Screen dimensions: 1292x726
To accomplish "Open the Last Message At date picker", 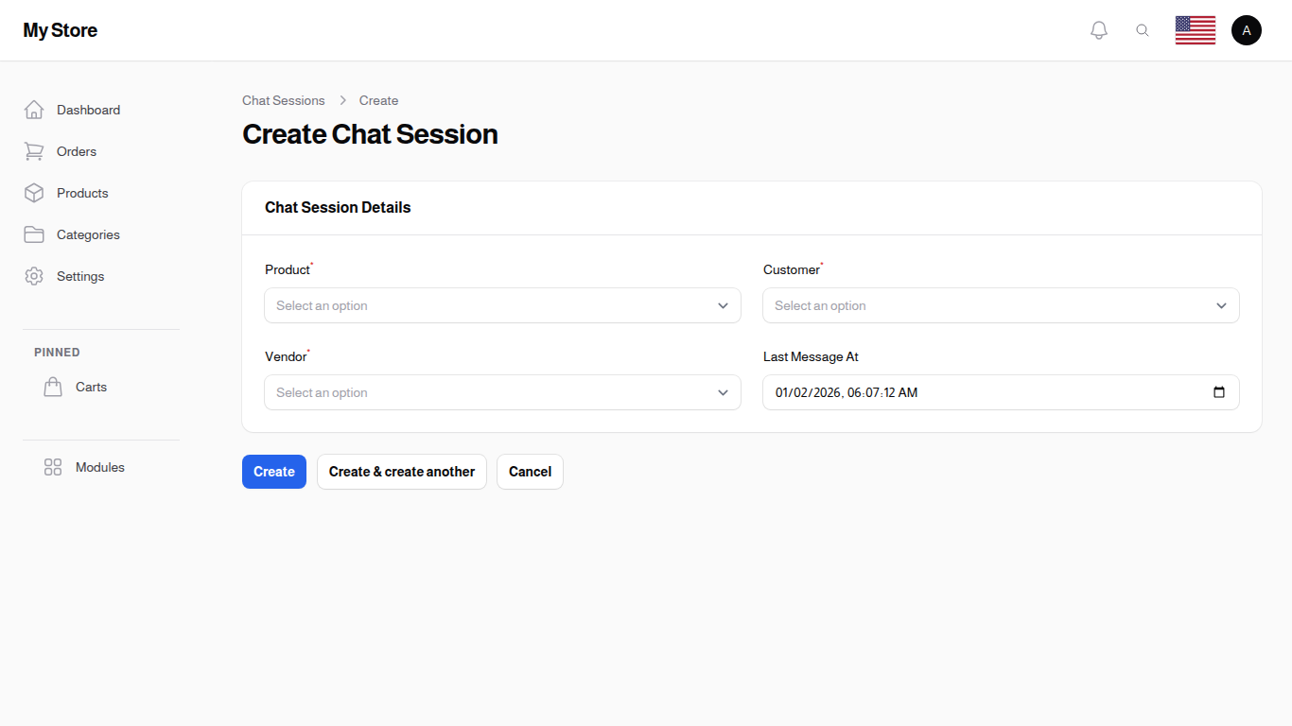I will [x=1218, y=392].
